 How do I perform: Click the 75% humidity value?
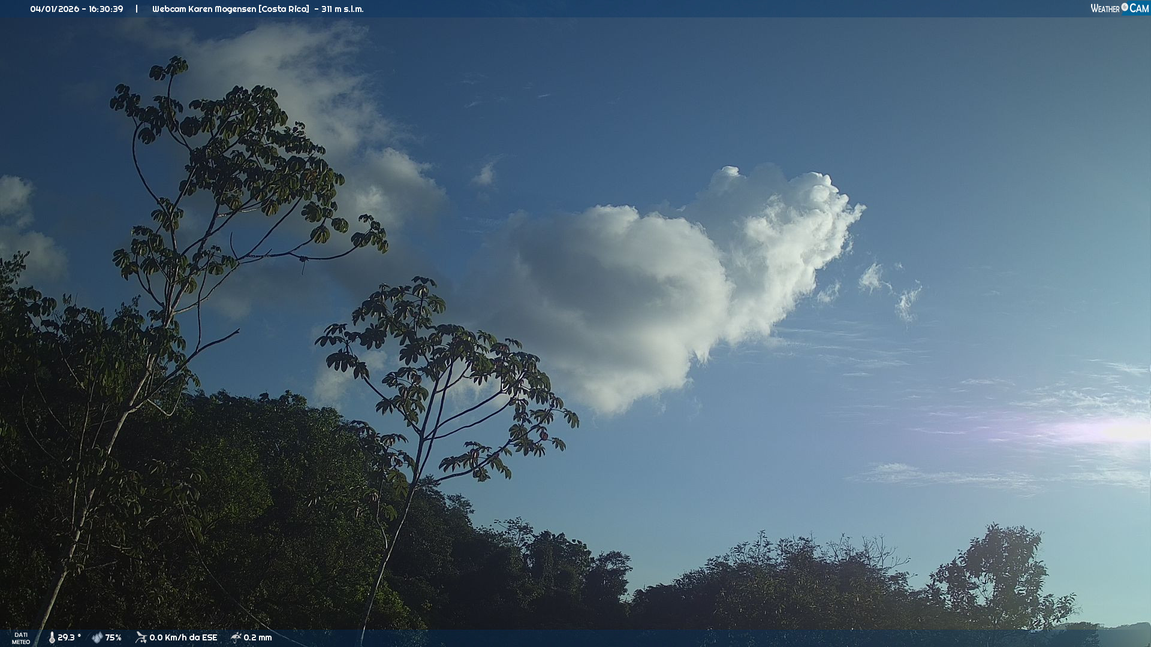[x=113, y=637]
